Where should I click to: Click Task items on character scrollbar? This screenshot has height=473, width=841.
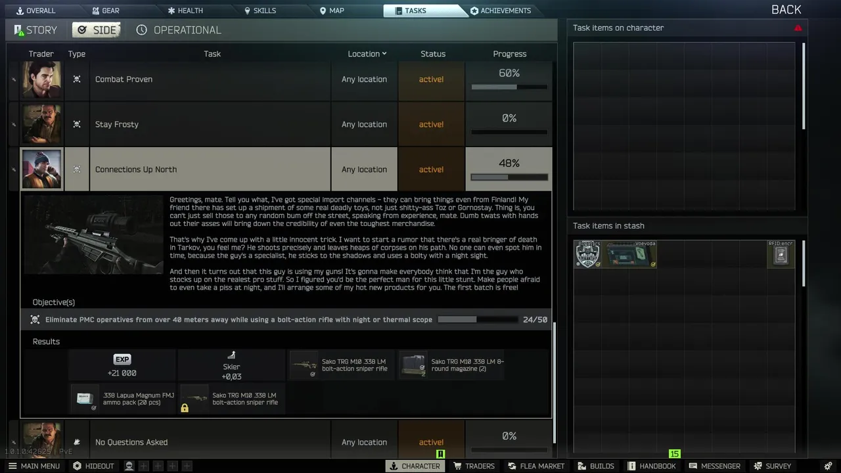click(804, 85)
